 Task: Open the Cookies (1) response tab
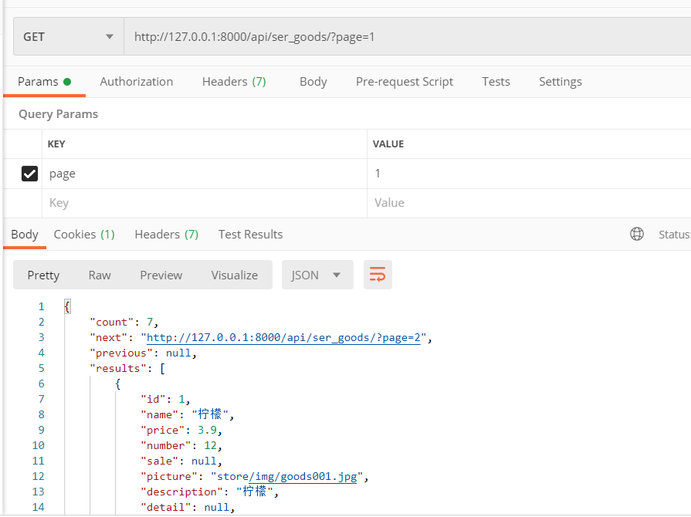(x=84, y=235)
